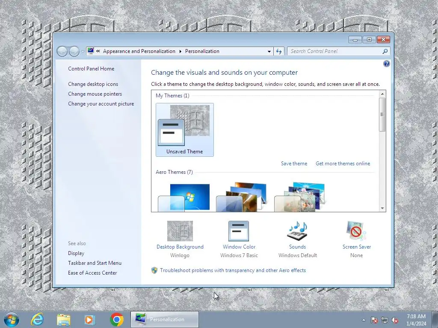The image size is (438, 328).
Task: Open Change your account picture link
Action: click(101, 103)
